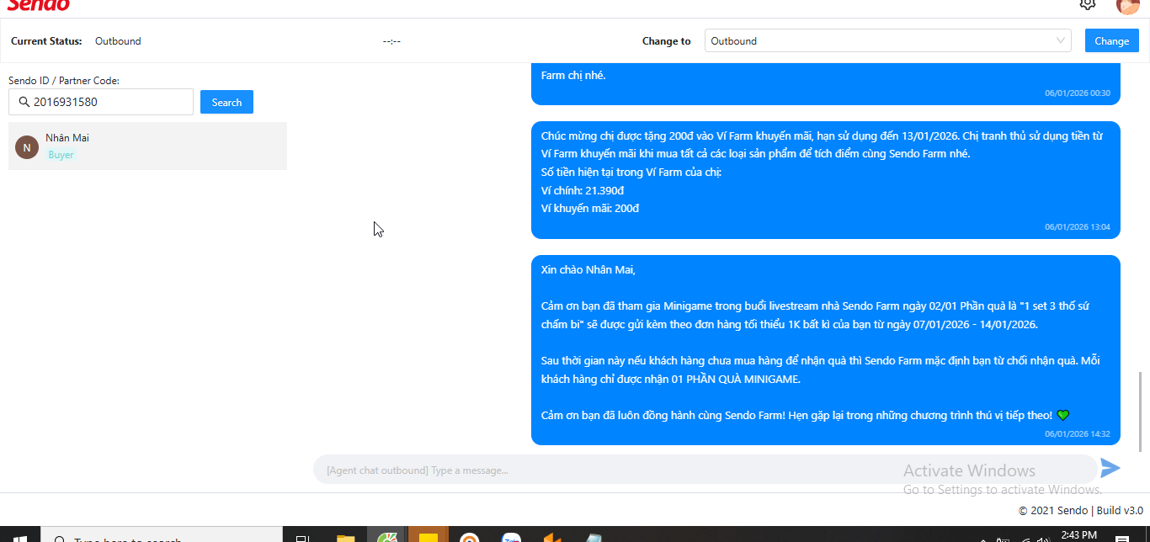Expand dropdown with the chevron arrow
The image size is (1150, 542).
1060,40
